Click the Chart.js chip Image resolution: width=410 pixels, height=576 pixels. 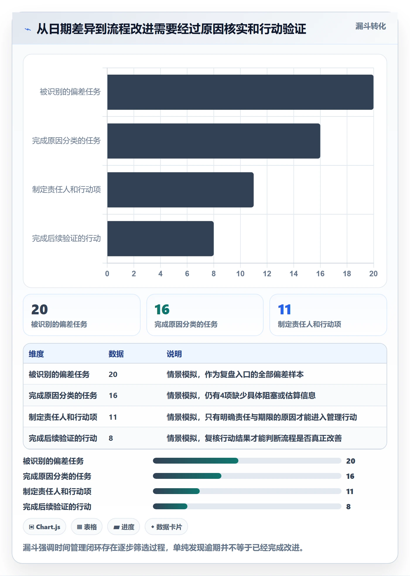click(45, 527)
